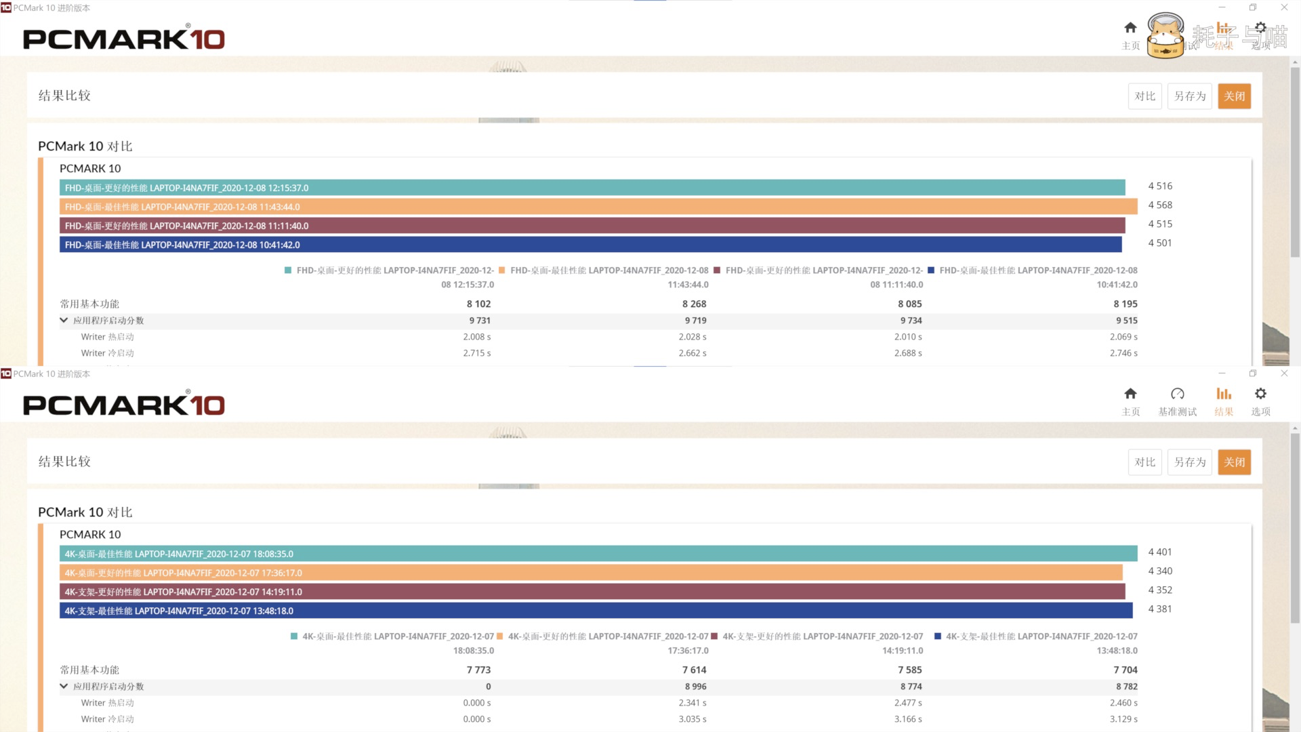Select blue bar FHD 10:41:42.0 result

(591, 245)
